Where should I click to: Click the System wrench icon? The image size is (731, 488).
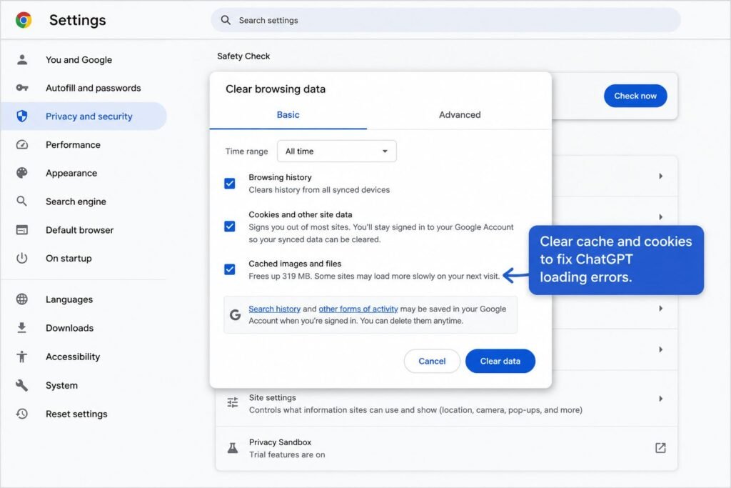pos(22,385)
